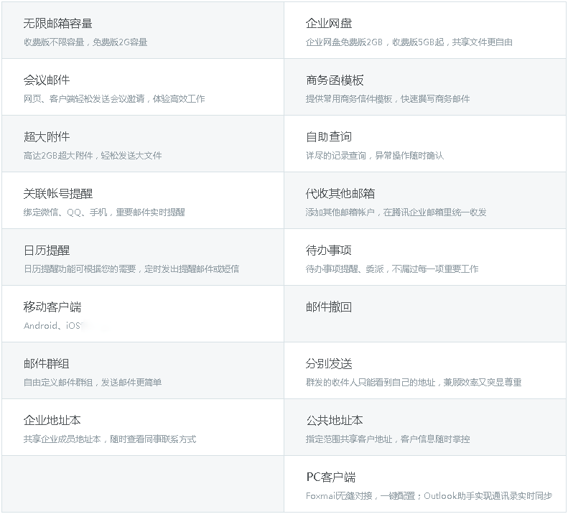Click the 企业地址本 feature title
Viewport: 568px width, 514px height.
click(52, 421)
